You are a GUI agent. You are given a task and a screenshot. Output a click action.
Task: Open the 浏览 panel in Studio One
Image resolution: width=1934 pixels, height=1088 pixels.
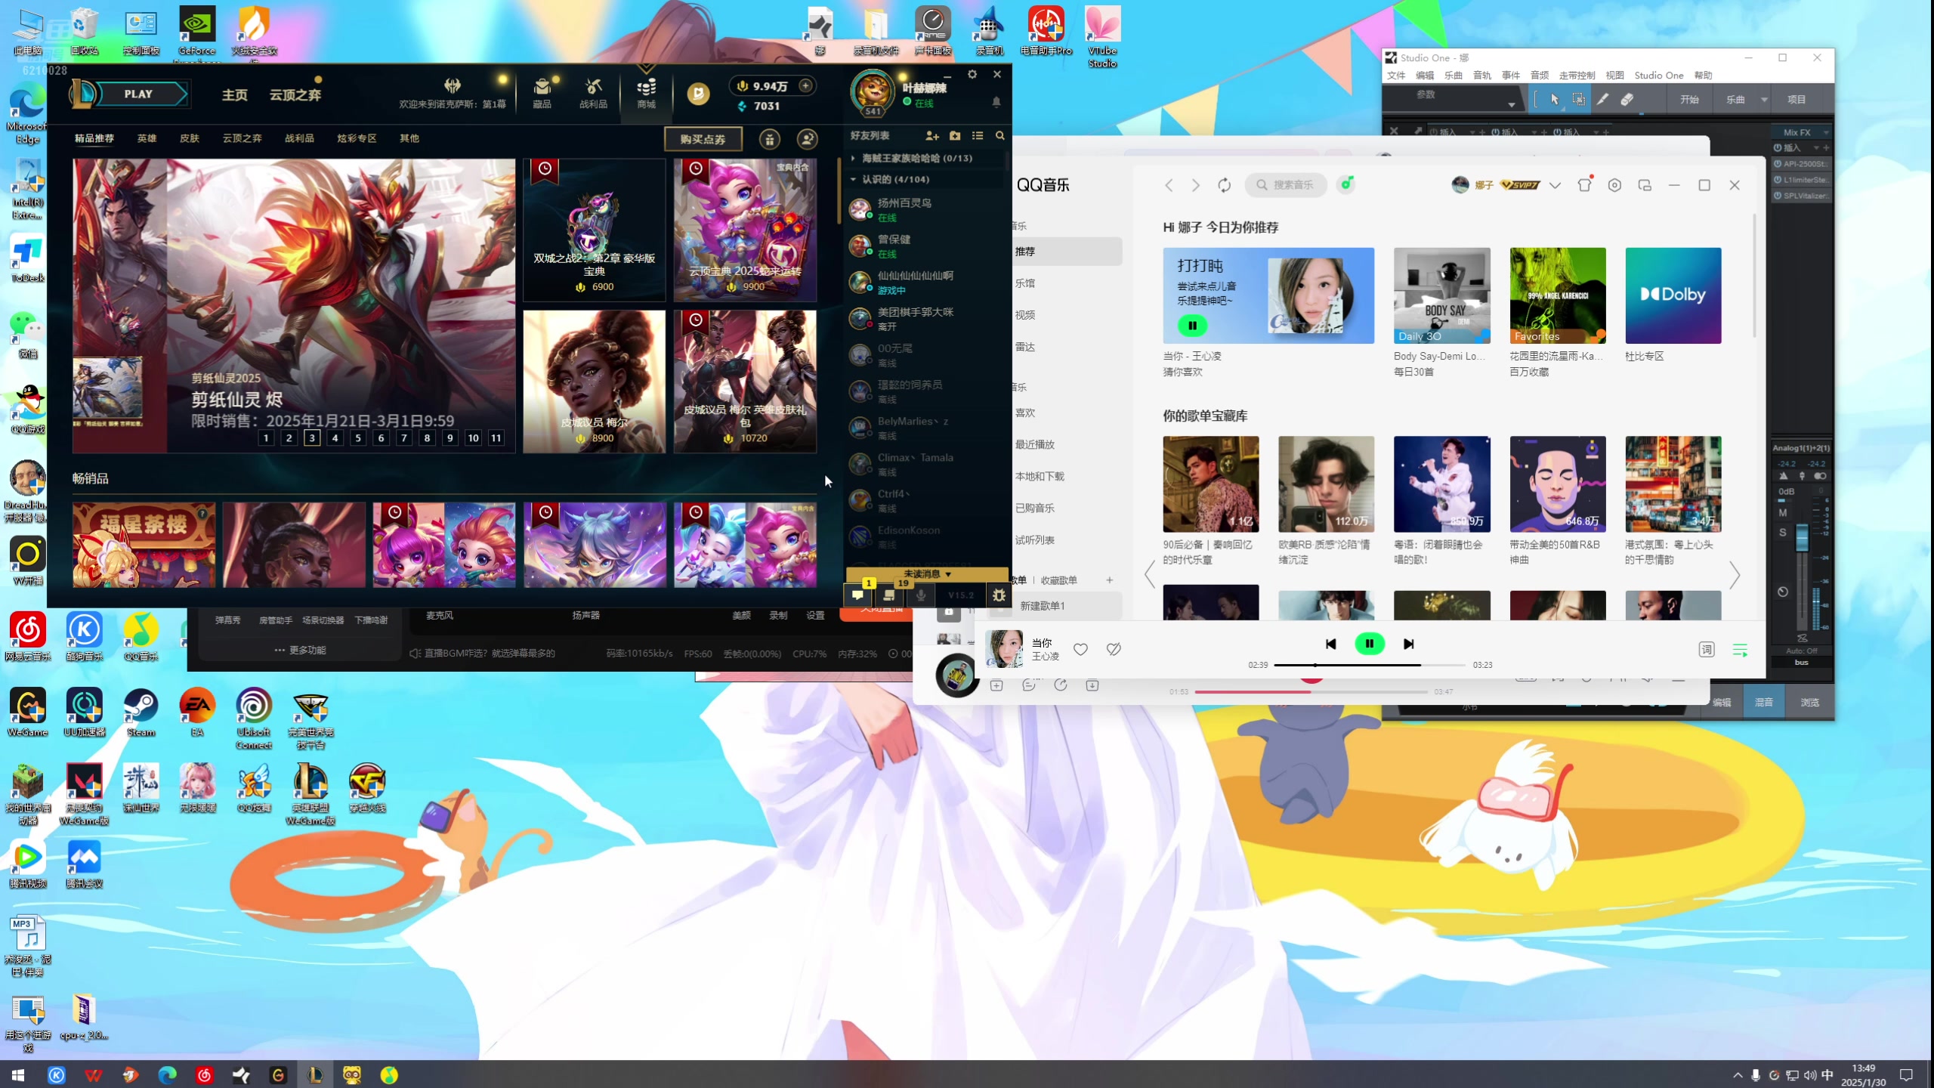point(1809,703)
